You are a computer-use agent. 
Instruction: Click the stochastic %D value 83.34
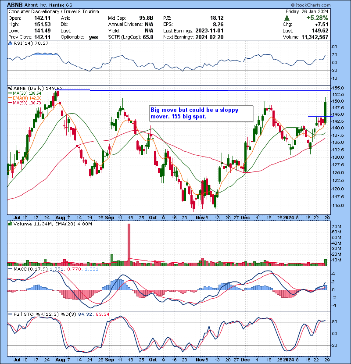coord(102,314)
